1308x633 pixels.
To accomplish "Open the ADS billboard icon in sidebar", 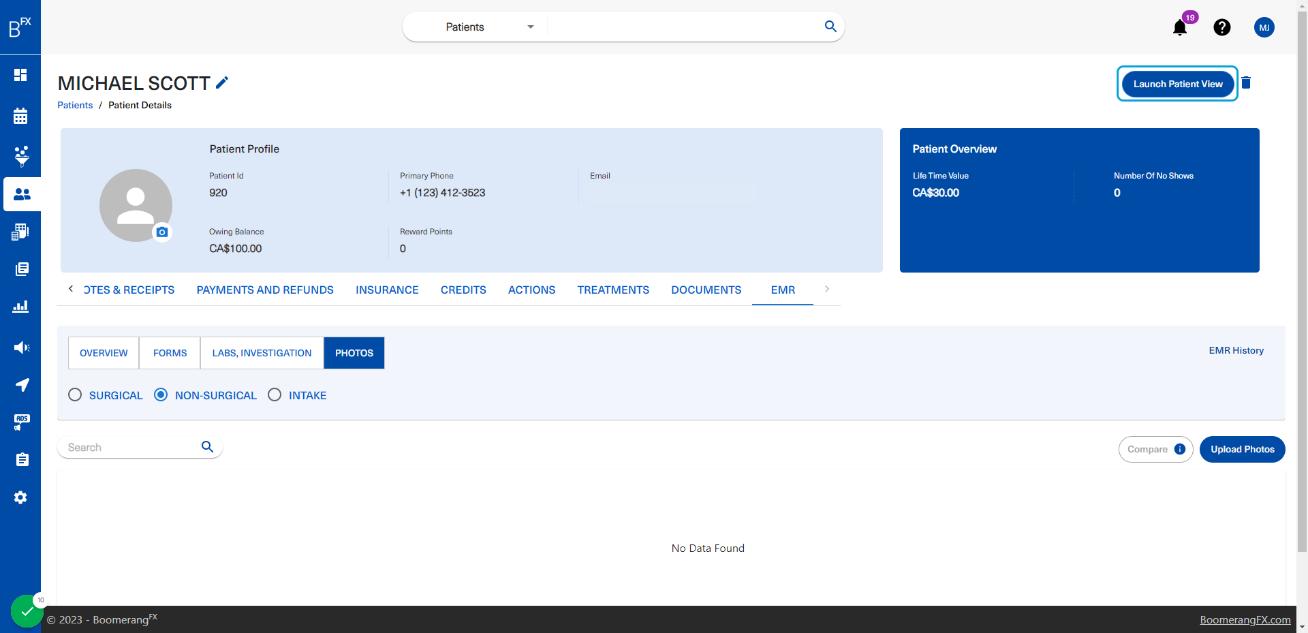I will pos(21,422).
